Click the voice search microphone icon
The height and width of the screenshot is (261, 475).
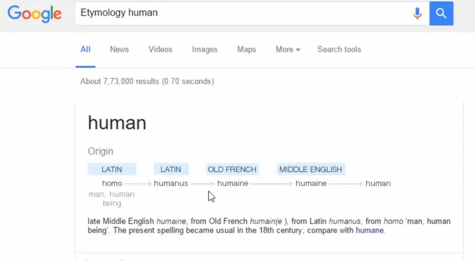point(417,13)
